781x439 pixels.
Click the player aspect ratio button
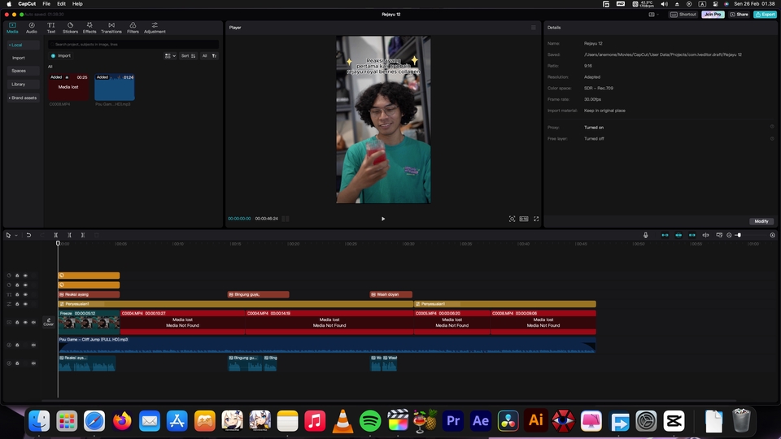coord(523,219)
